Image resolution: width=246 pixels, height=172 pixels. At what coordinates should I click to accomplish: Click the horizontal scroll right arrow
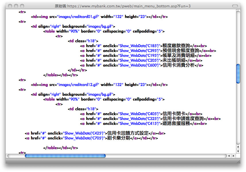pos(233,156)
